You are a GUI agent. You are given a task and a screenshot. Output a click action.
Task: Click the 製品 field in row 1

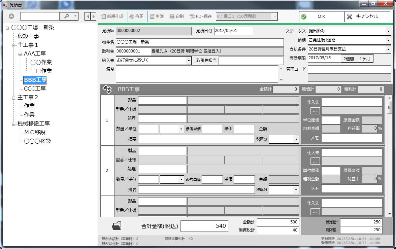162,100
